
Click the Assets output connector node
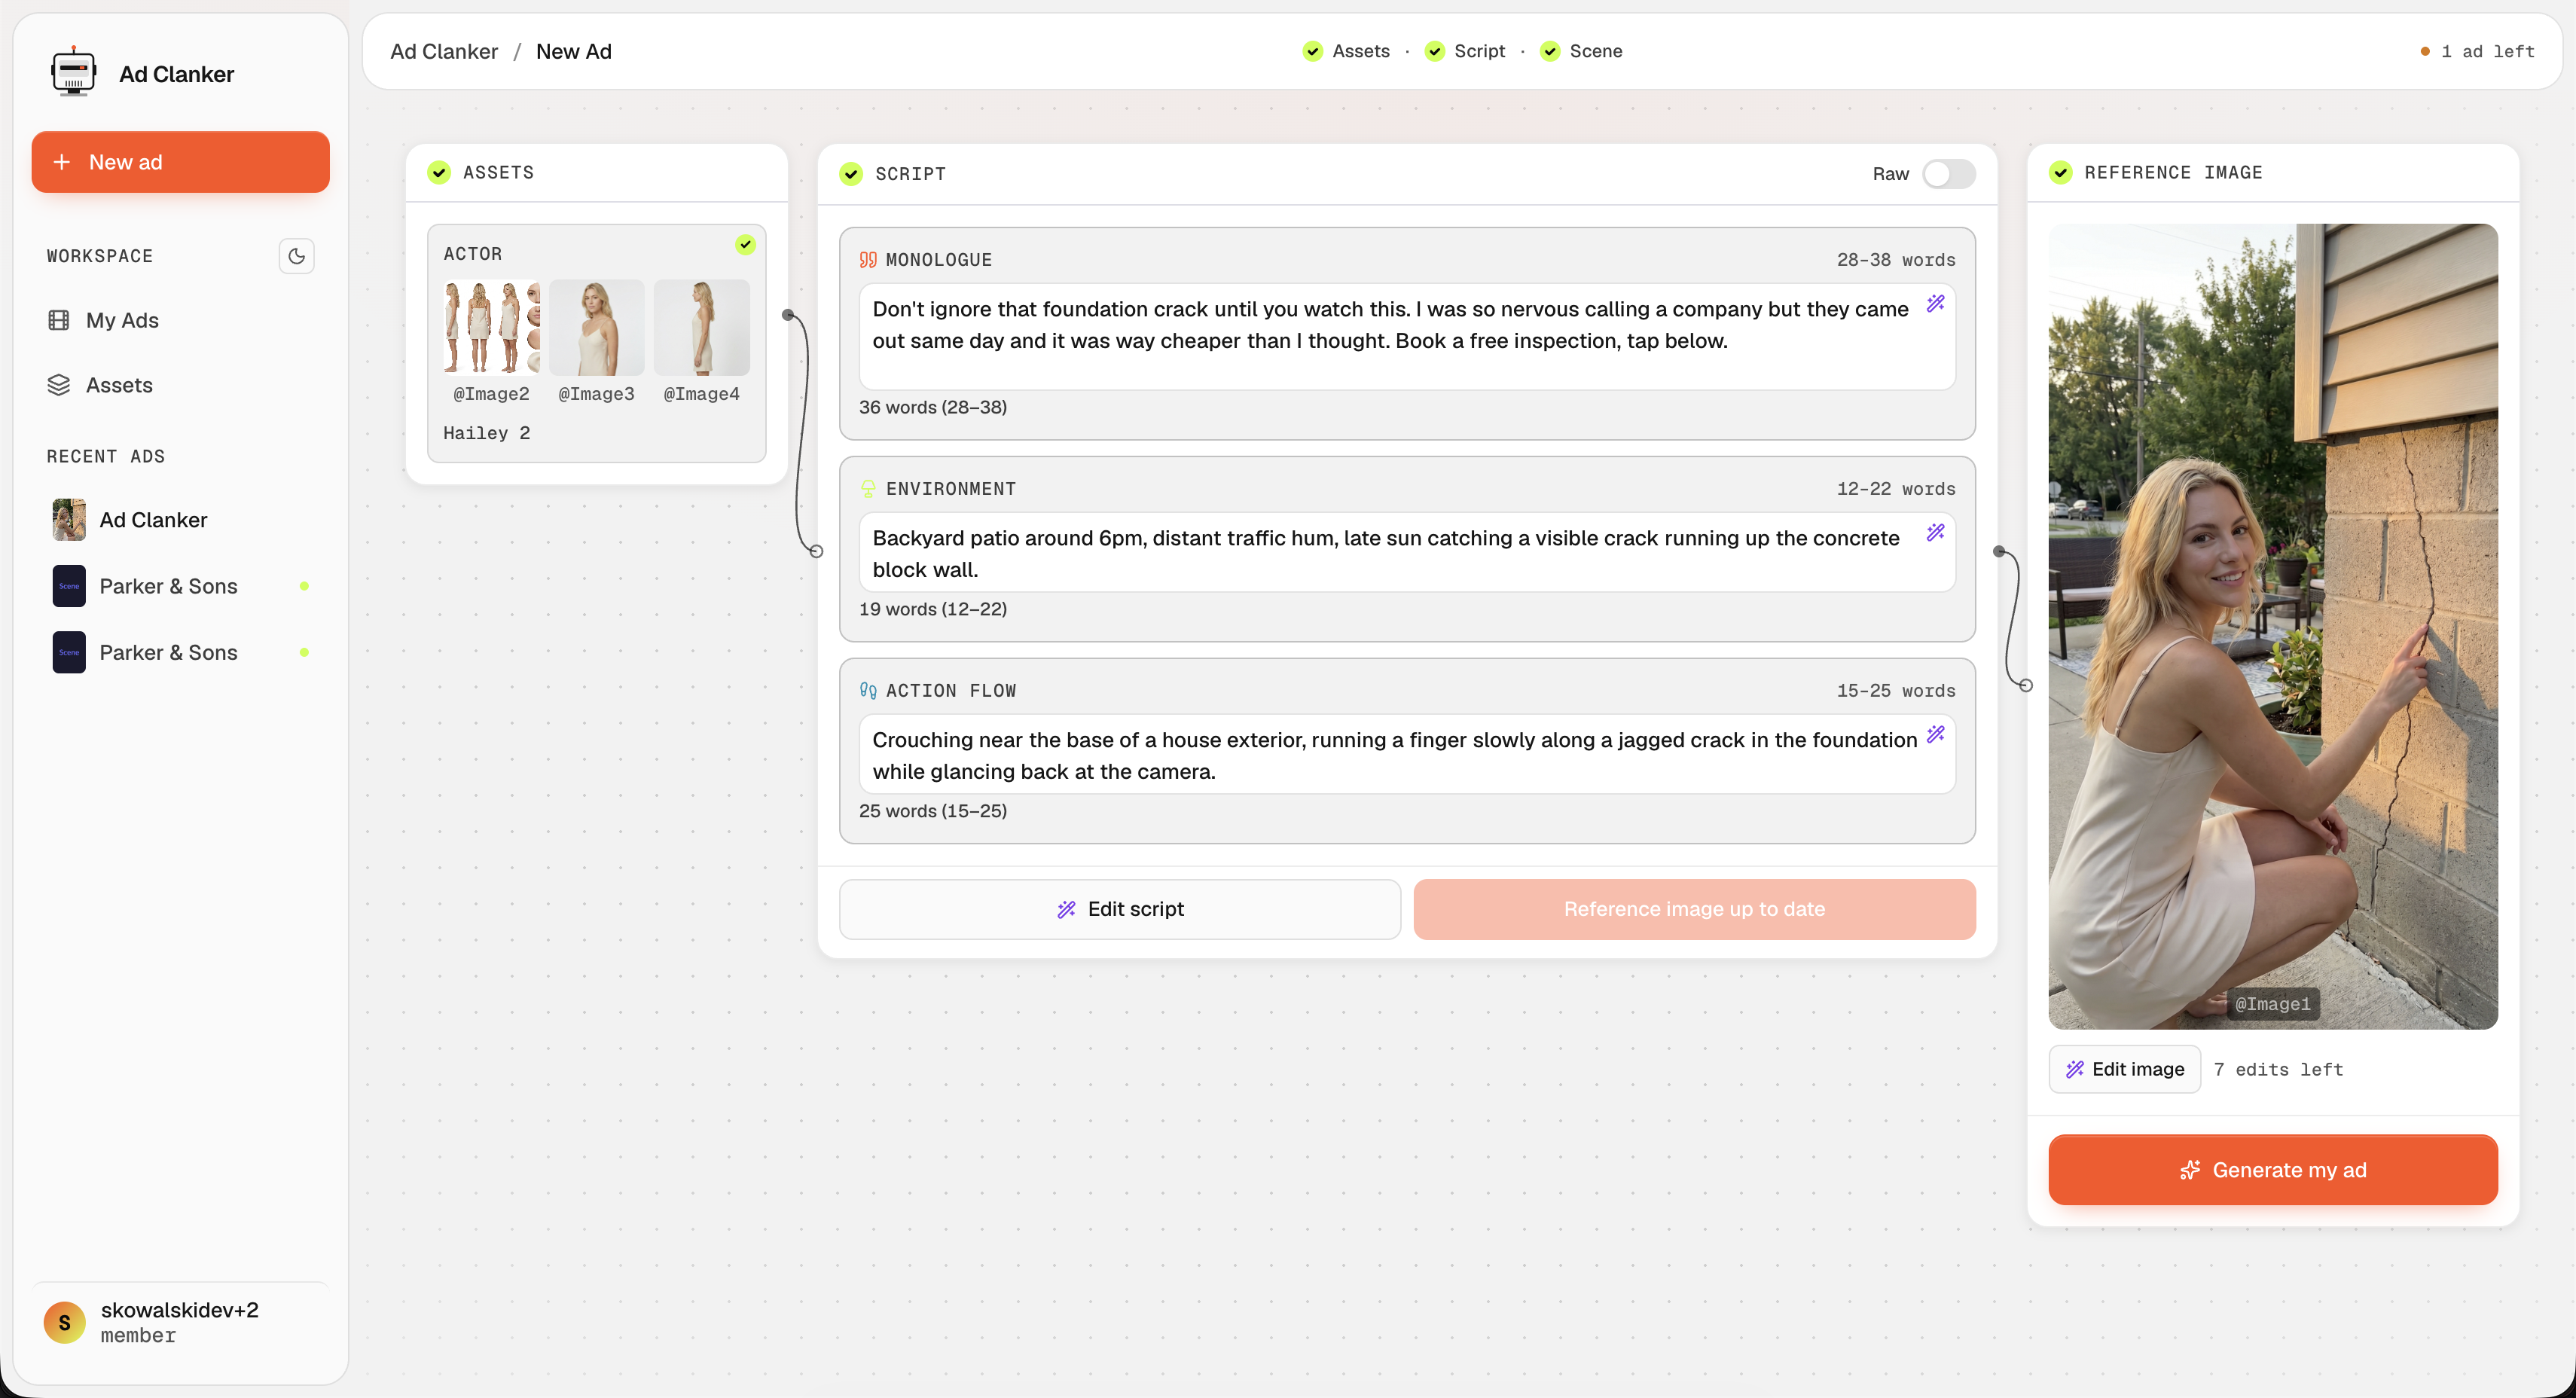(788, 315)
